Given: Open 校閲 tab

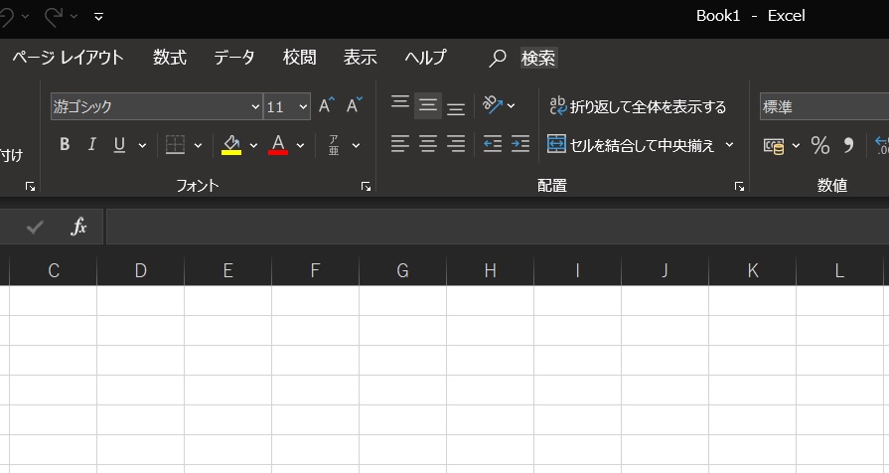Looking at the screenshot, I should [x=299, y=58].
